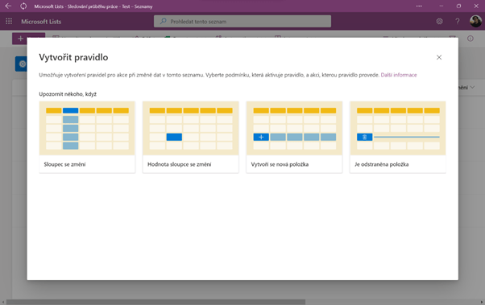The width and height of the screenshot is (485, 305).
Task: Close the Vytvořit pravidlo dialog
Action: [x=438, y=57]
